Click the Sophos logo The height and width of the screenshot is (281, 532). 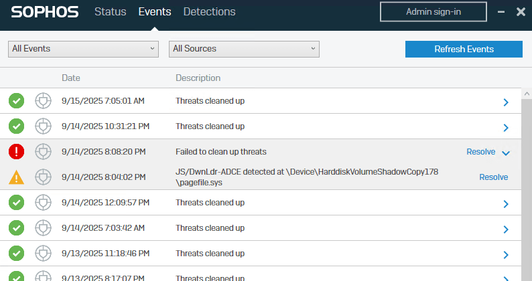pyautogui.click(x=45, y=12)
